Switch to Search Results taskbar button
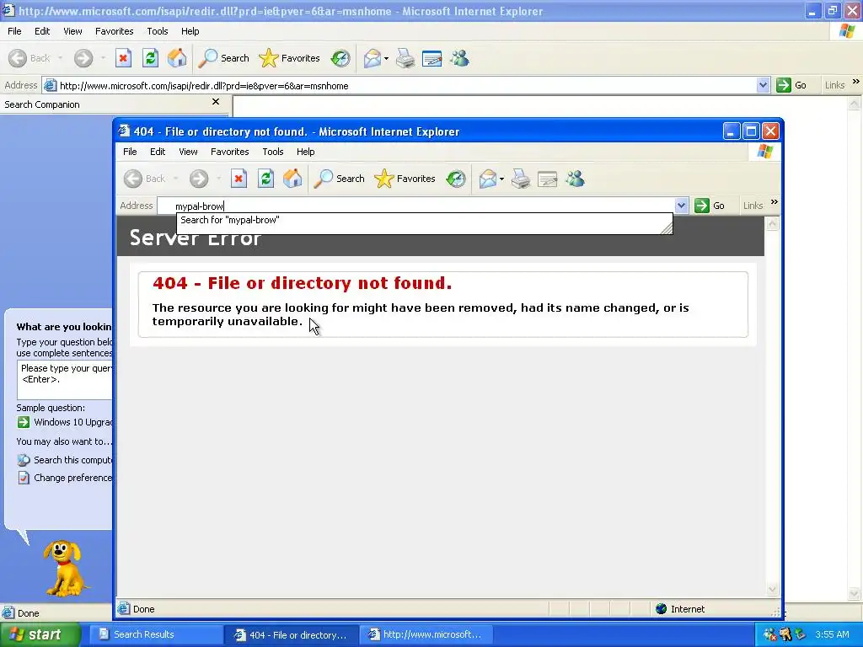 [x=156, y=634]
